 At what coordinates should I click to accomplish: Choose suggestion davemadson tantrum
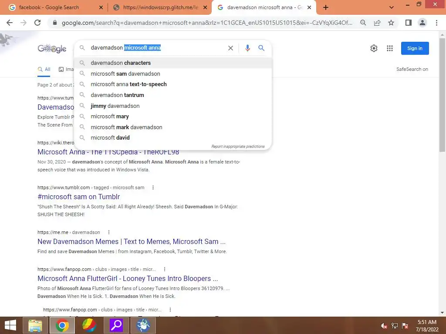tap(173, 95)
